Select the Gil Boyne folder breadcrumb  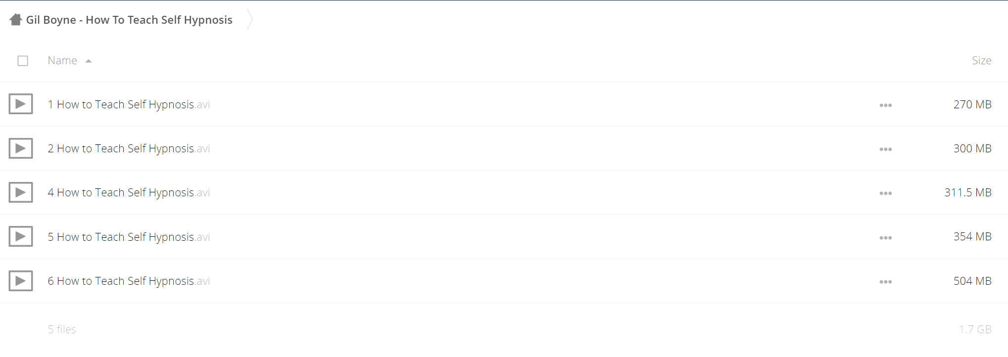(x=129, y=20)
